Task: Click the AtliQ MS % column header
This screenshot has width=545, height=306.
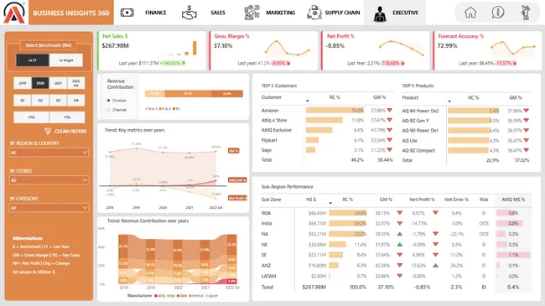Action: (513, 200)
